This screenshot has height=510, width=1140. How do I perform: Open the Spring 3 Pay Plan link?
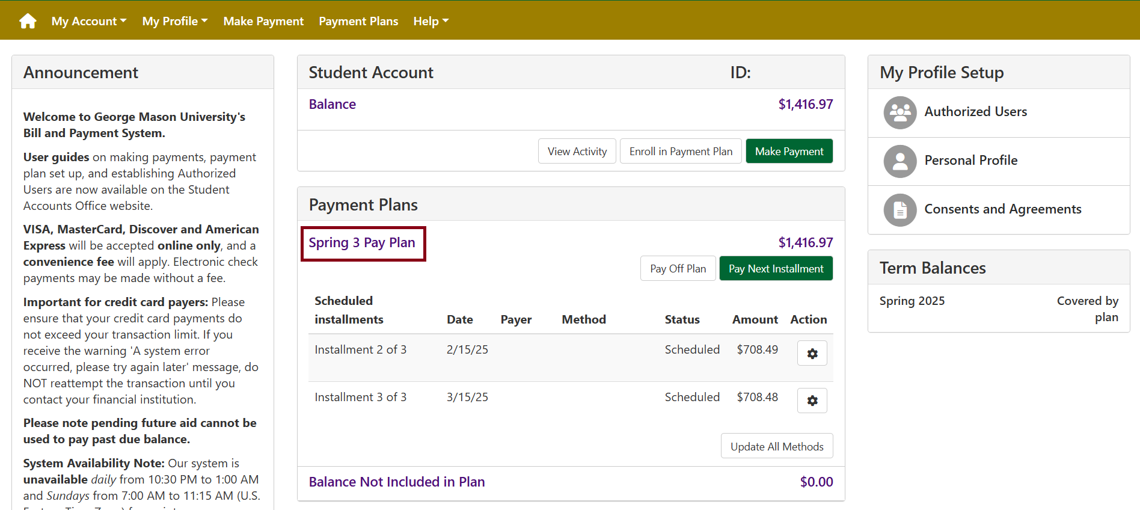tap(362, 243)
